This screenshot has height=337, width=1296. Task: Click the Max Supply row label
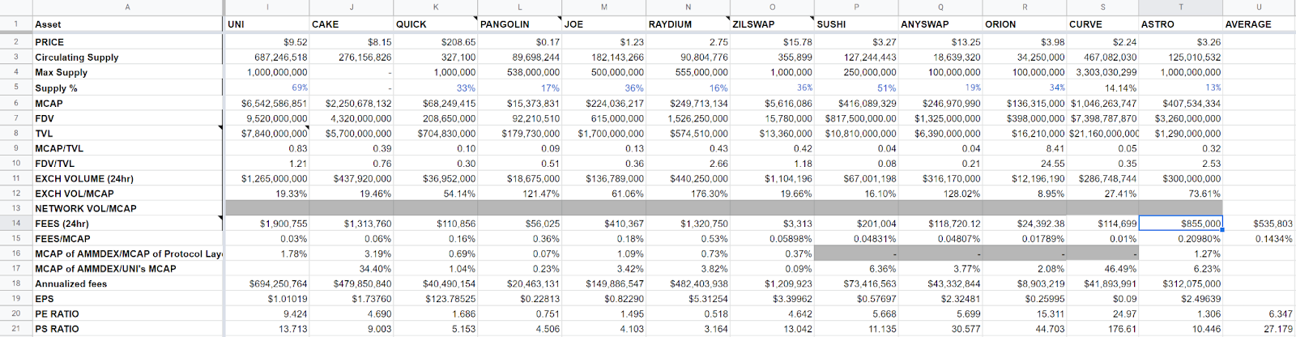[x=127, y=72]
